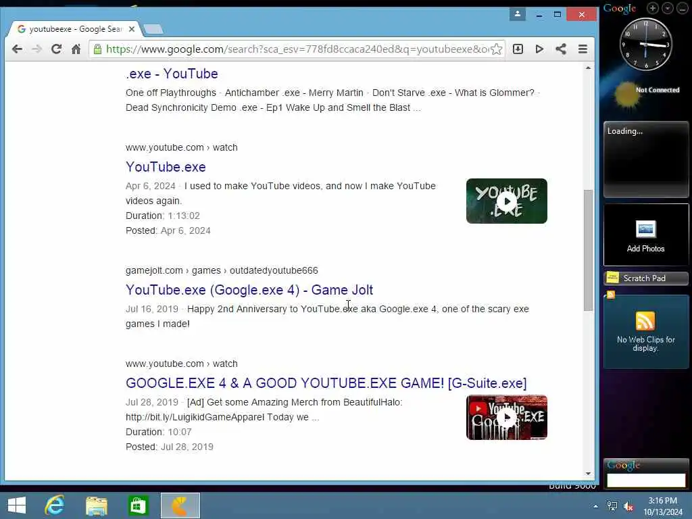Click the yellow browser taskbar icon
The height and width of the screenshot is (519, 692).
click(x=180, y=505)
